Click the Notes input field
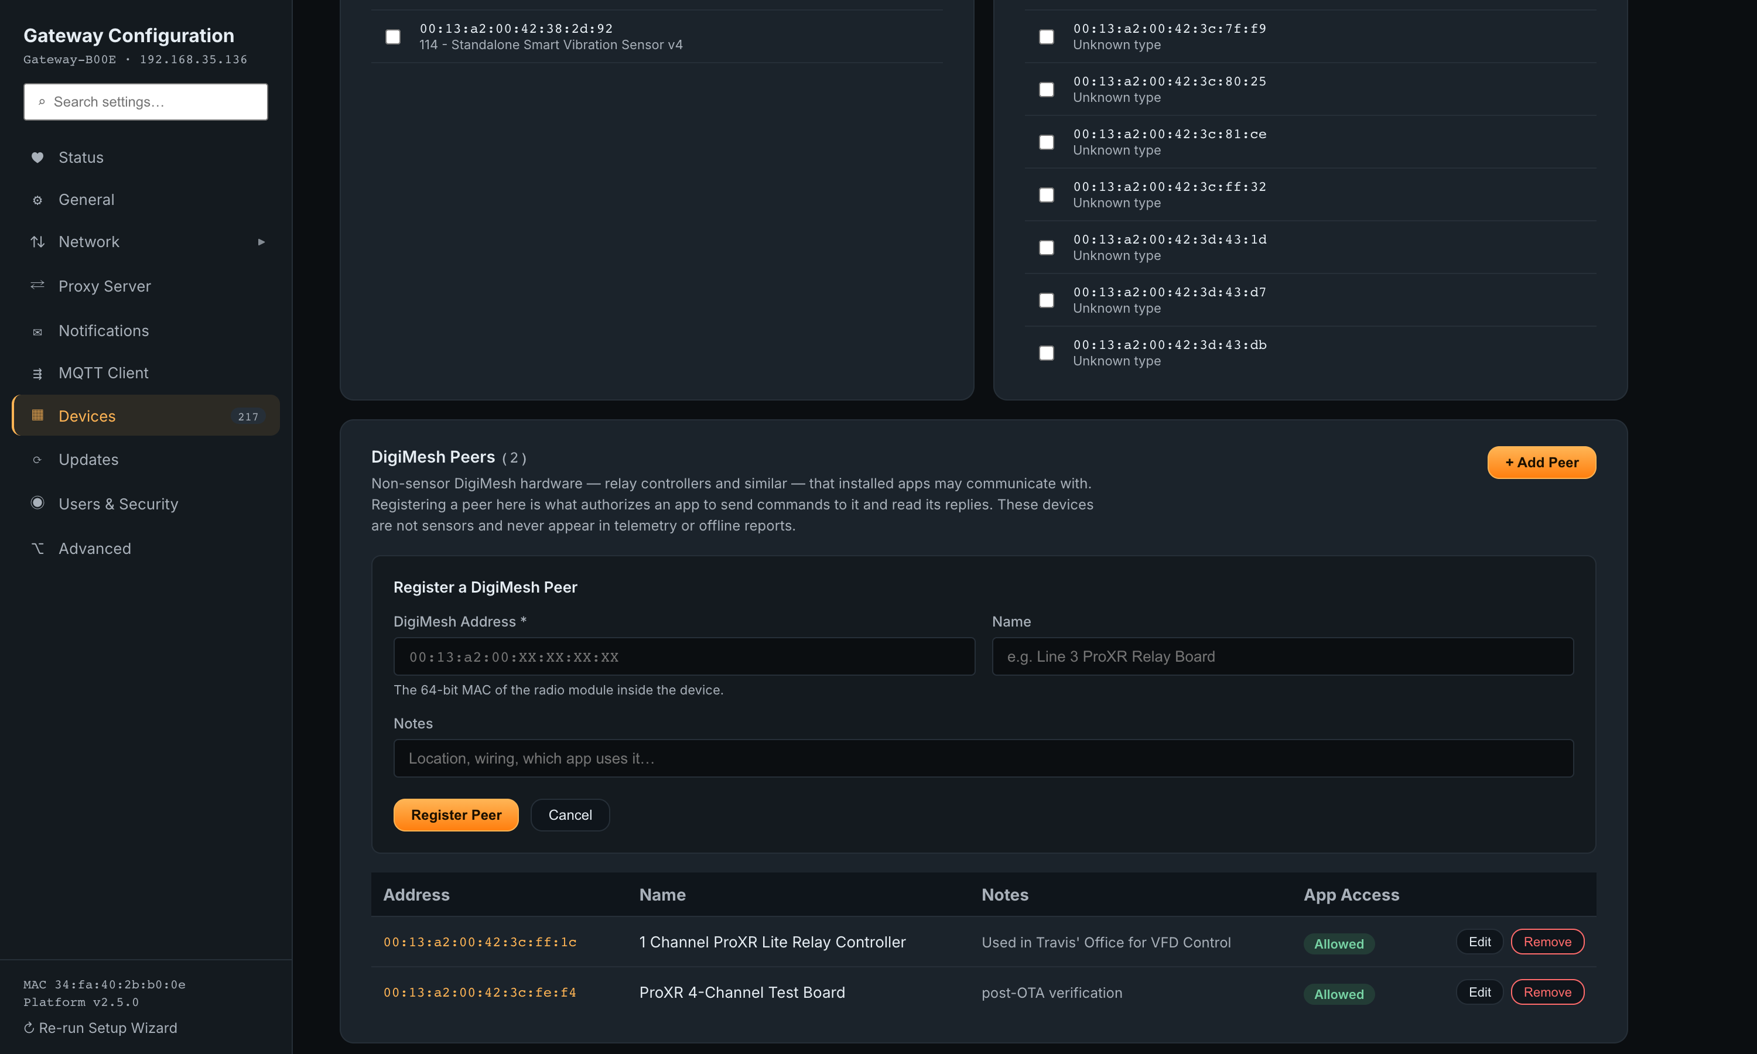This screenshot has height=1054, width=1757. (983, 758)
